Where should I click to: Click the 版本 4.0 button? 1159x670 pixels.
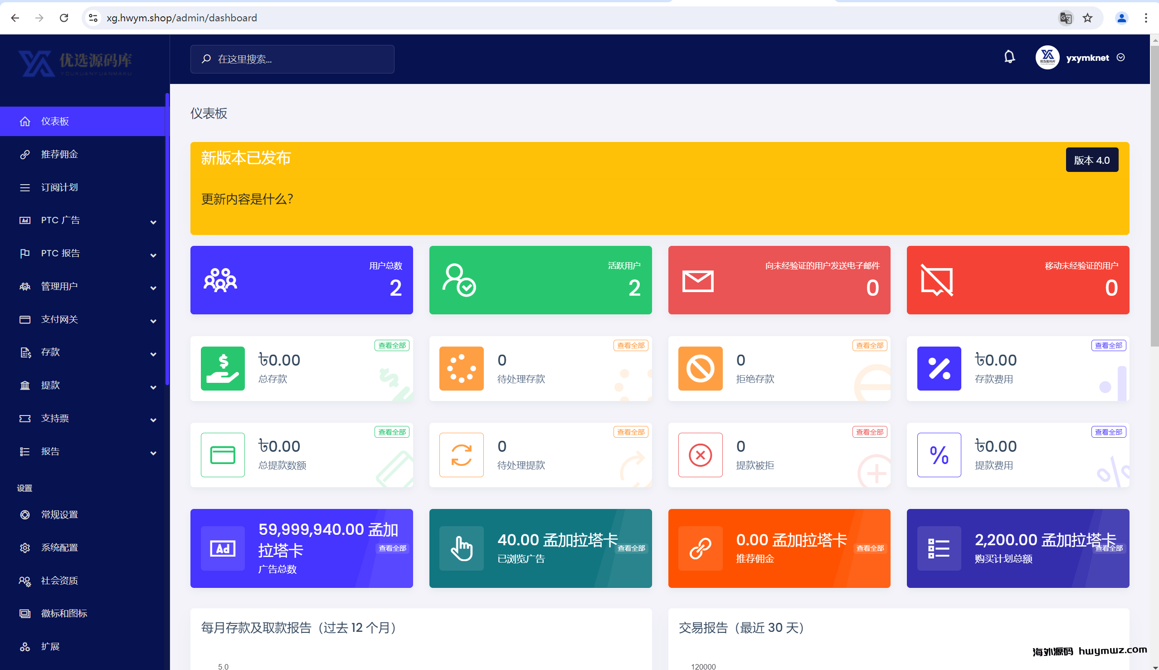point(1091,160)
